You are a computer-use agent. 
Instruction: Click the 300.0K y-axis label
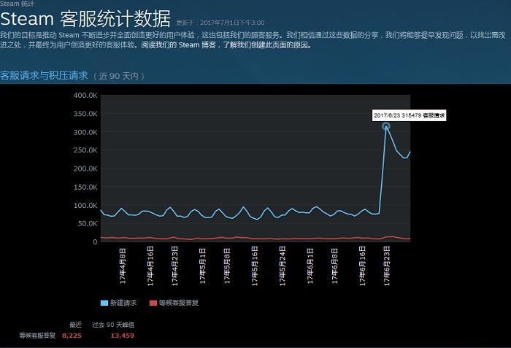coord(85,132)
